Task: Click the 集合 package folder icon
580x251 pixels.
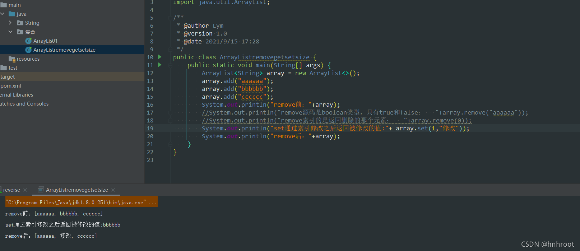Action: pyautogui.click(x=20, y=32)
